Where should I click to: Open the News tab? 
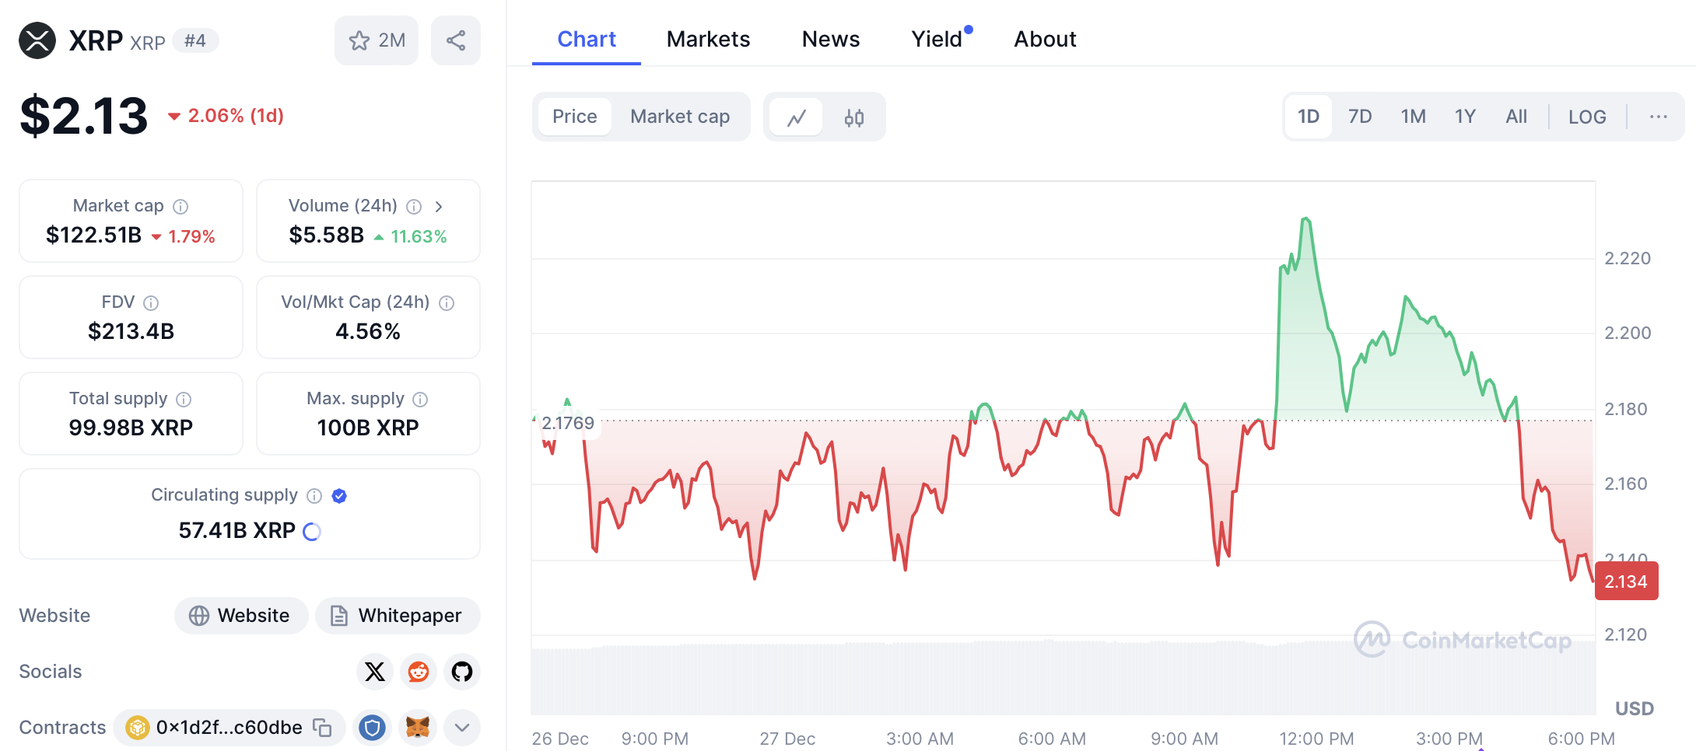click(x=830, y=39)
